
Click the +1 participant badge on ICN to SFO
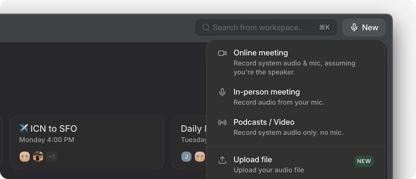coord(52,157)
